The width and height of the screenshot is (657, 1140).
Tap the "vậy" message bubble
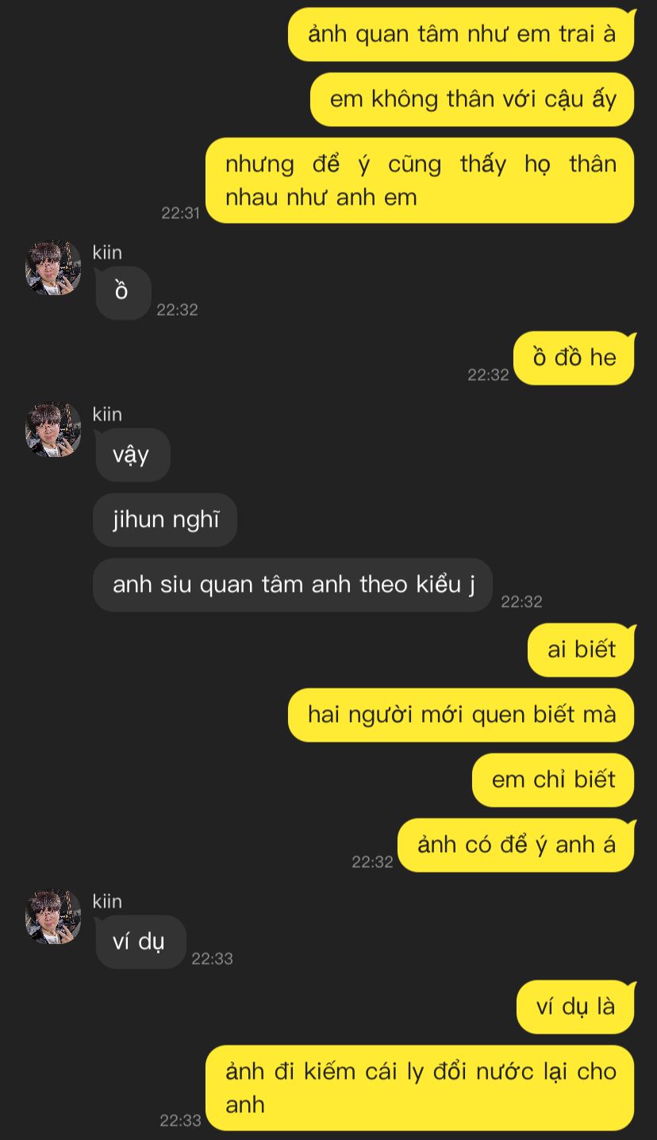tap(133, 455)
